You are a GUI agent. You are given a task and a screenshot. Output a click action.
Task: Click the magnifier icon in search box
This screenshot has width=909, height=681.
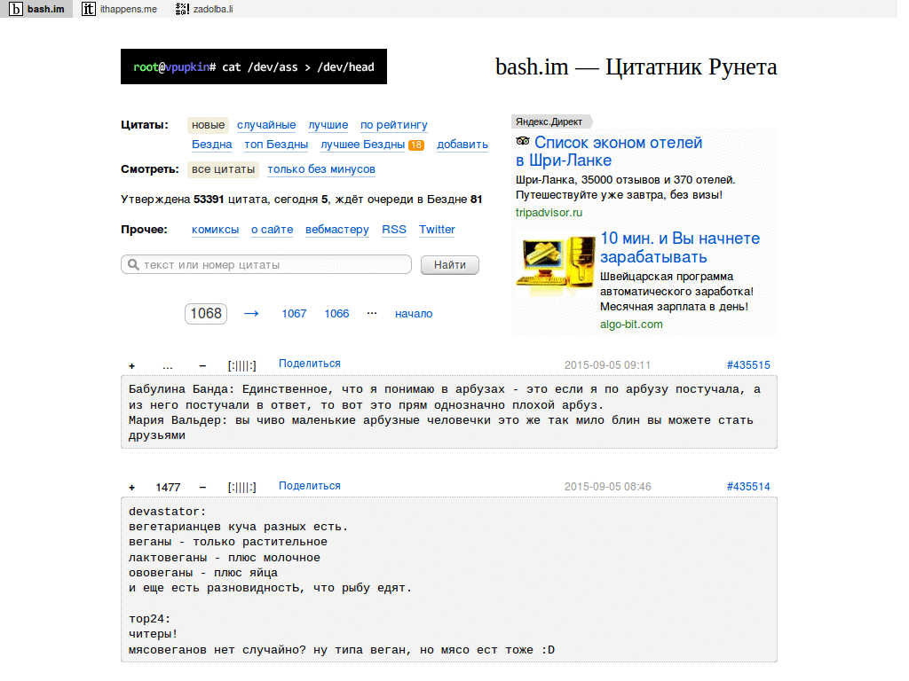pyautogui.click(x=133, y=264)
